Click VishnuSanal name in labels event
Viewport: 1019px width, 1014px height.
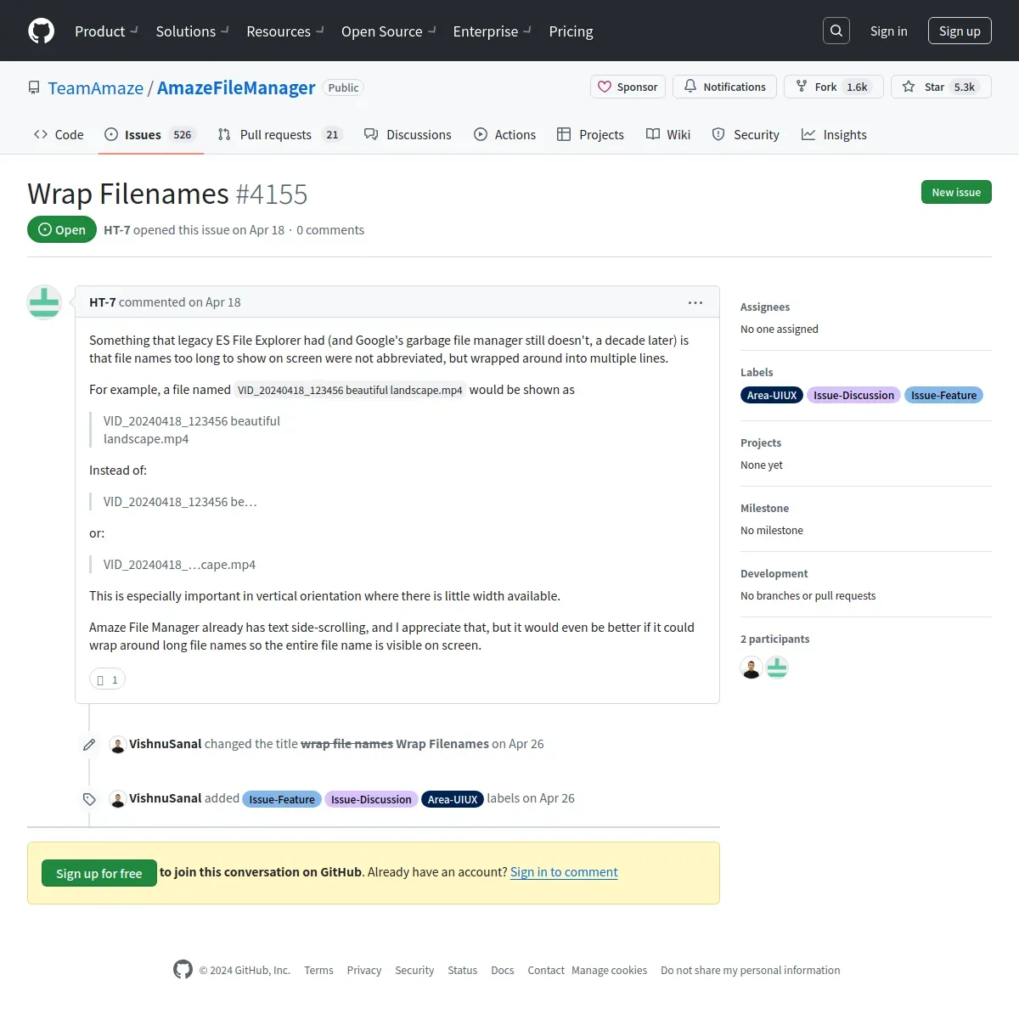pyautogui.click(x=166, y=798)
